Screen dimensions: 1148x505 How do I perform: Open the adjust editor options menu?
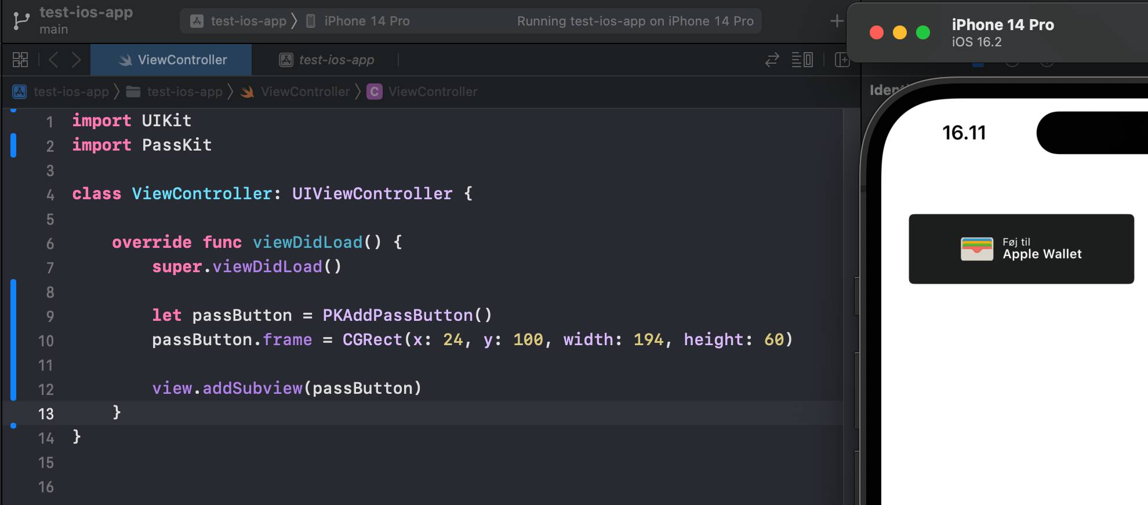point(802,60)
